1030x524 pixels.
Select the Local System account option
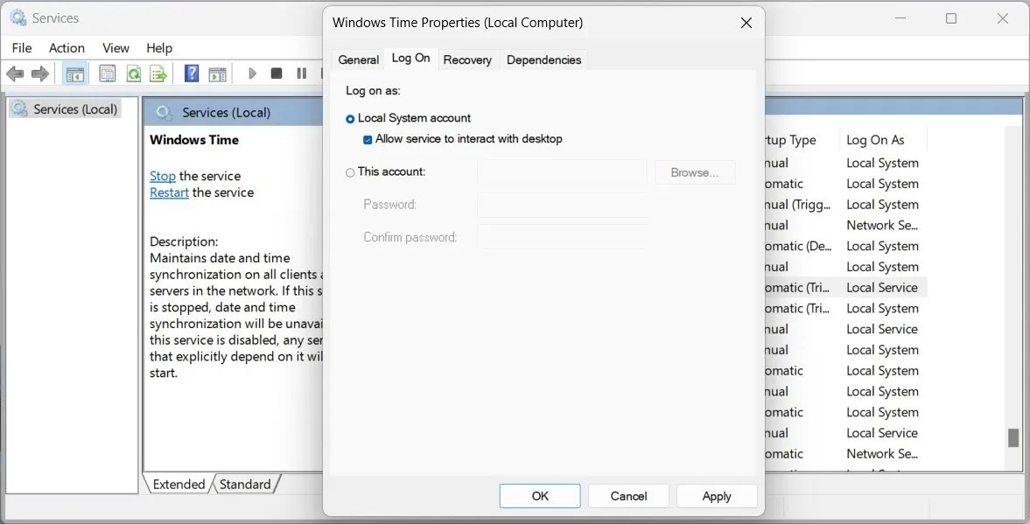[x=350, y=117]
